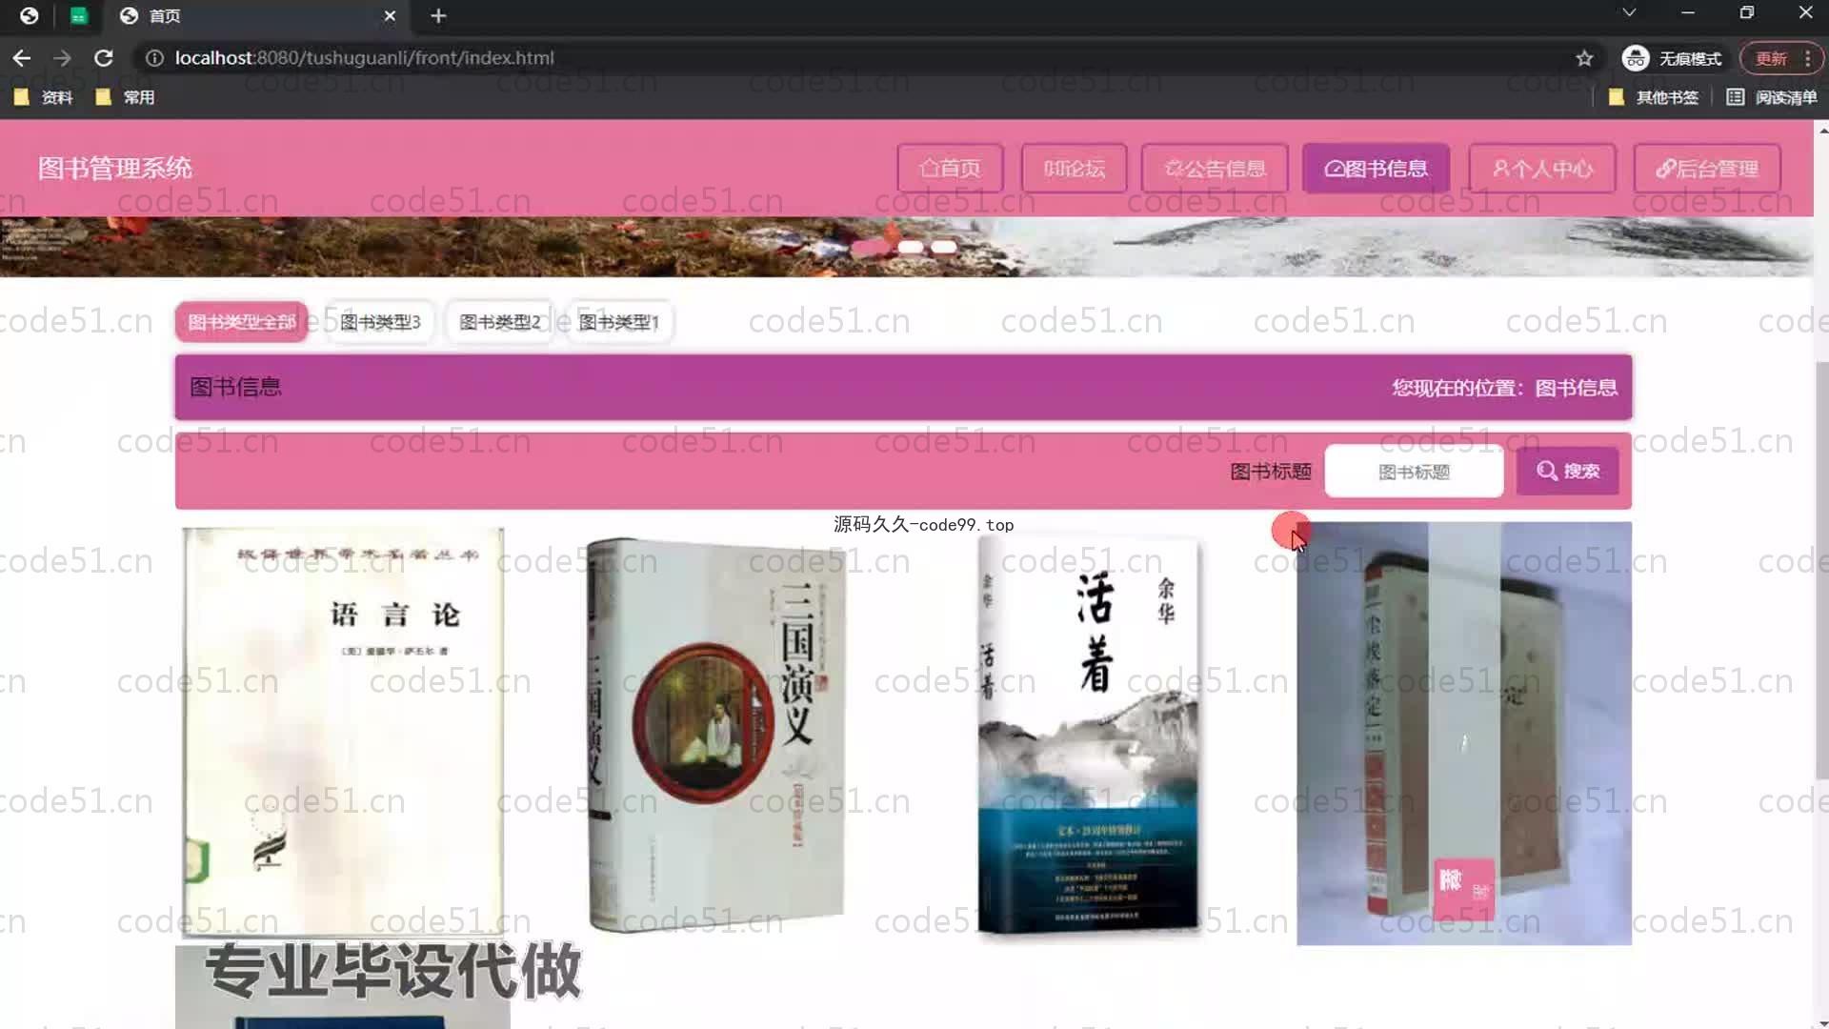1829x1029 pixels.
Task: Open the fourth book photo on blue background
Action: tap(1464, 734)
